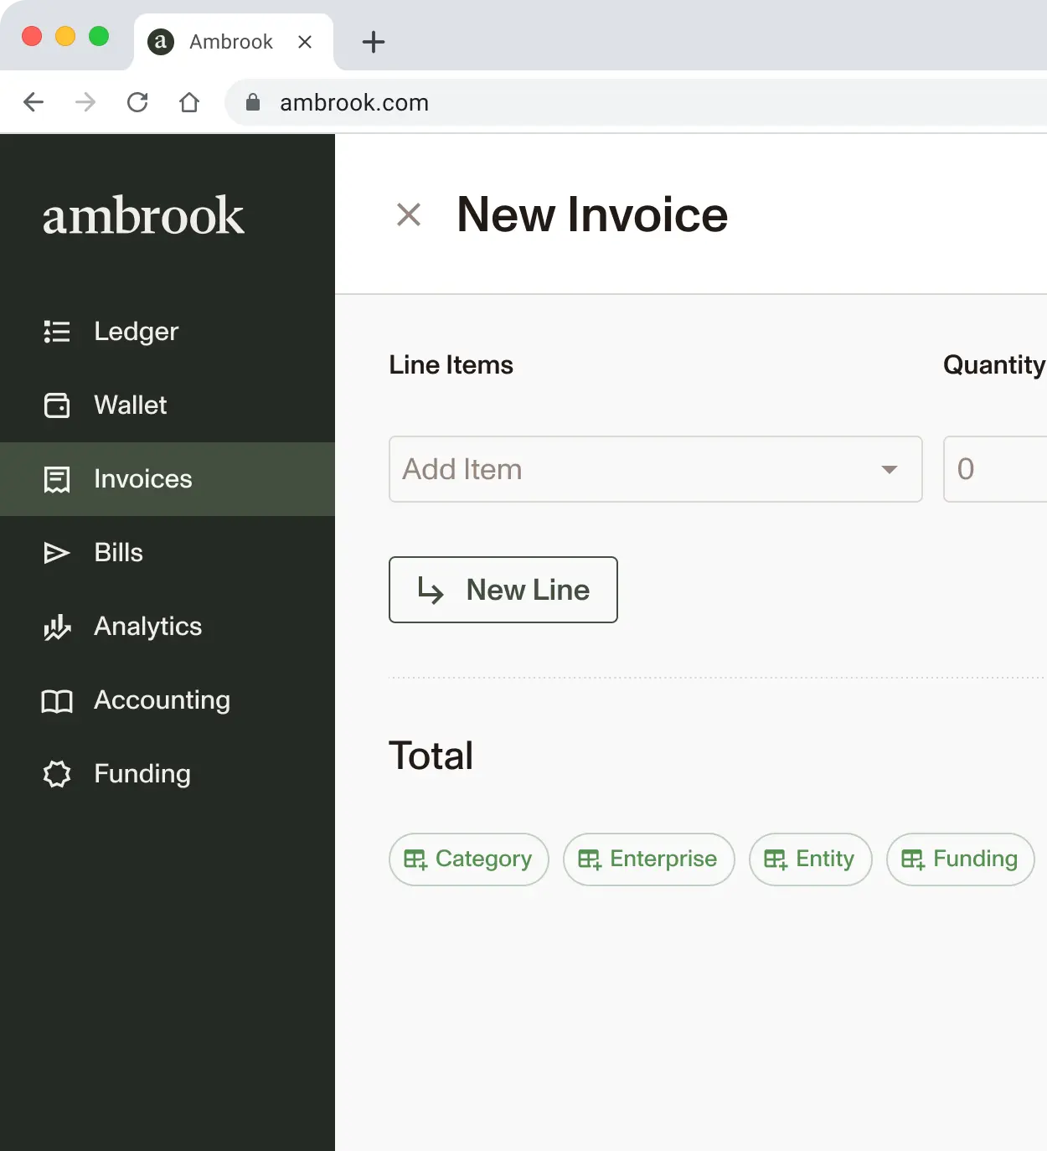Image resolution: width=1047 pixels, height=1151 pixels.
Task: Select the Ledger icon in sidebar
Action: pyautogui.click(x=56, y=331)
